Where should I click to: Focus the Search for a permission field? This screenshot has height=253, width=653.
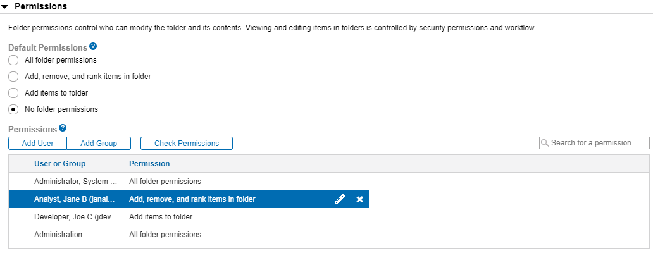pyautogui.click(x=599, y=144)
